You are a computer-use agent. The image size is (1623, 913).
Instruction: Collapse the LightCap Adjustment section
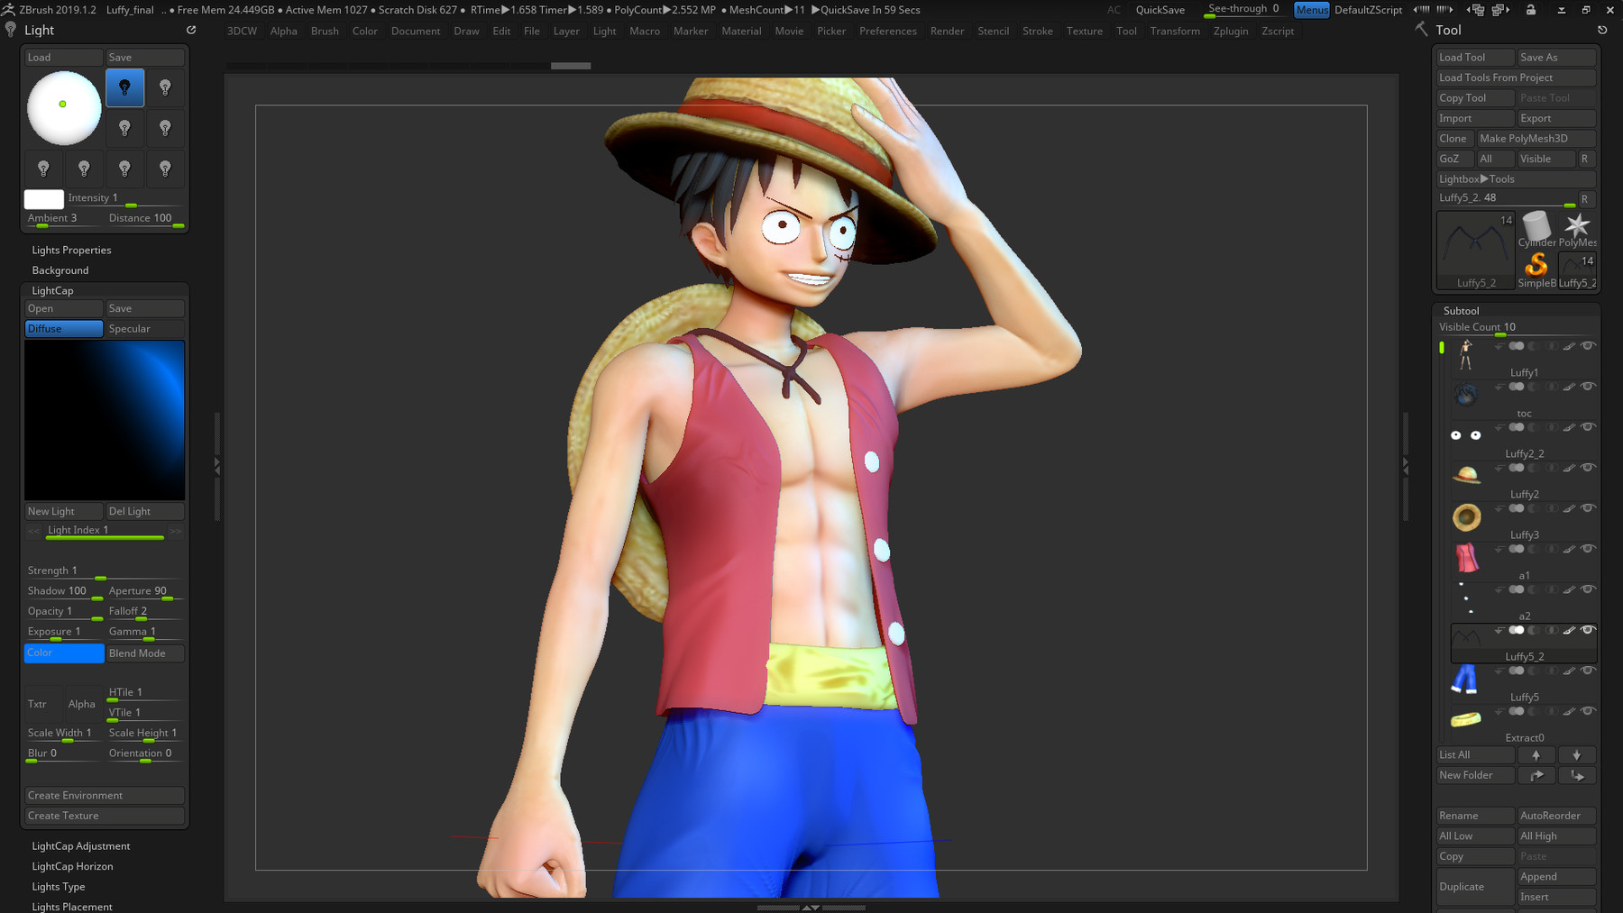tap(80, 845)
